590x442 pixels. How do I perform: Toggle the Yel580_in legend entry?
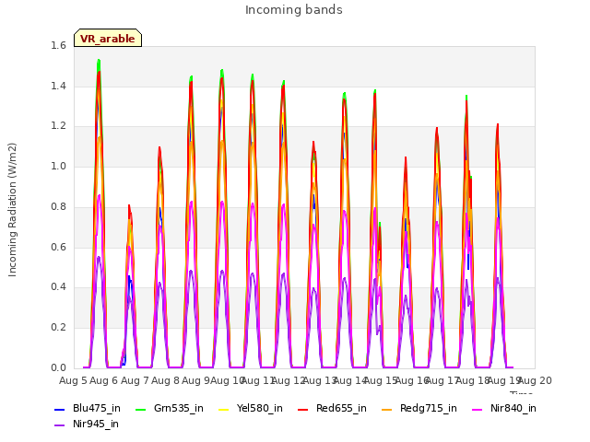251,409
